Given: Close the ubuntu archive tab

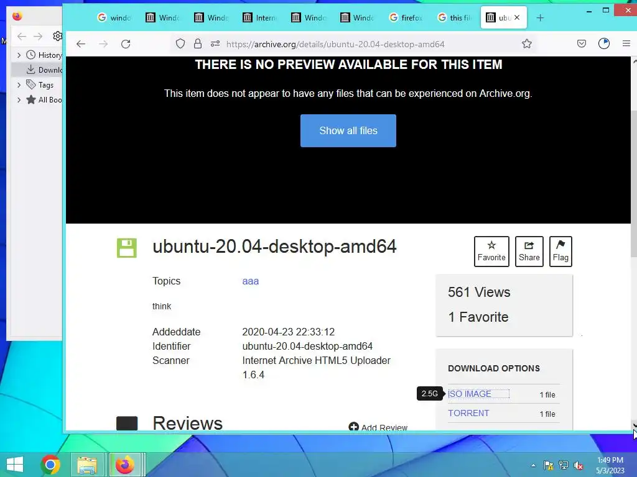Looking at the screenshot, I should 517,17.
